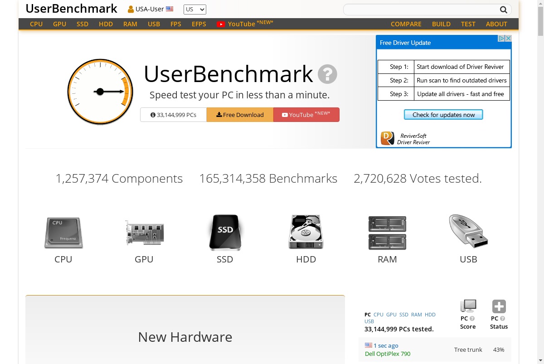Viewport: 544px width, 364px height.
Task: Open the ABOUT menu item
Action: pos(496,24)
